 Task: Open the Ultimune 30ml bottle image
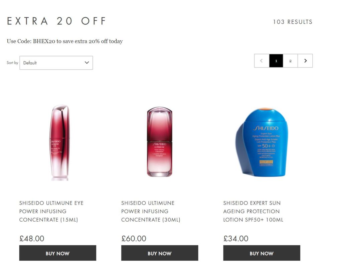coord(160,142)
